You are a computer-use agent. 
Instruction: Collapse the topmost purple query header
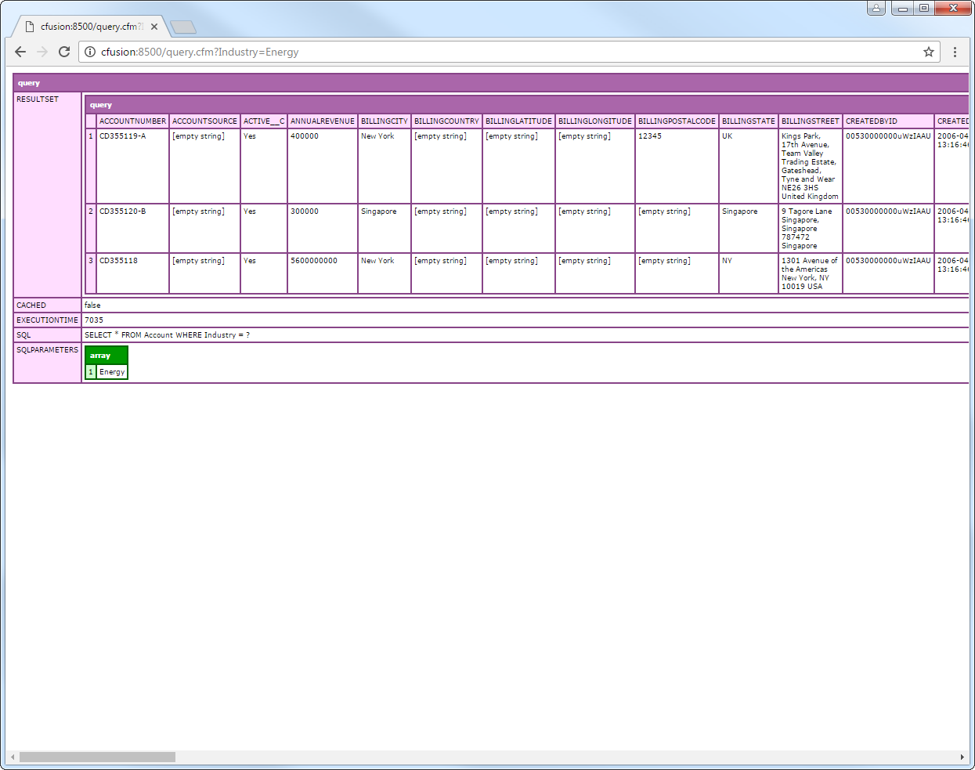tap(29, 83)
